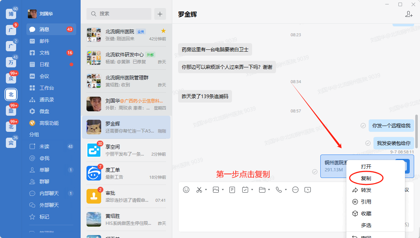Click the 昨天录了139条追溯码 message

tap(205, 96)
